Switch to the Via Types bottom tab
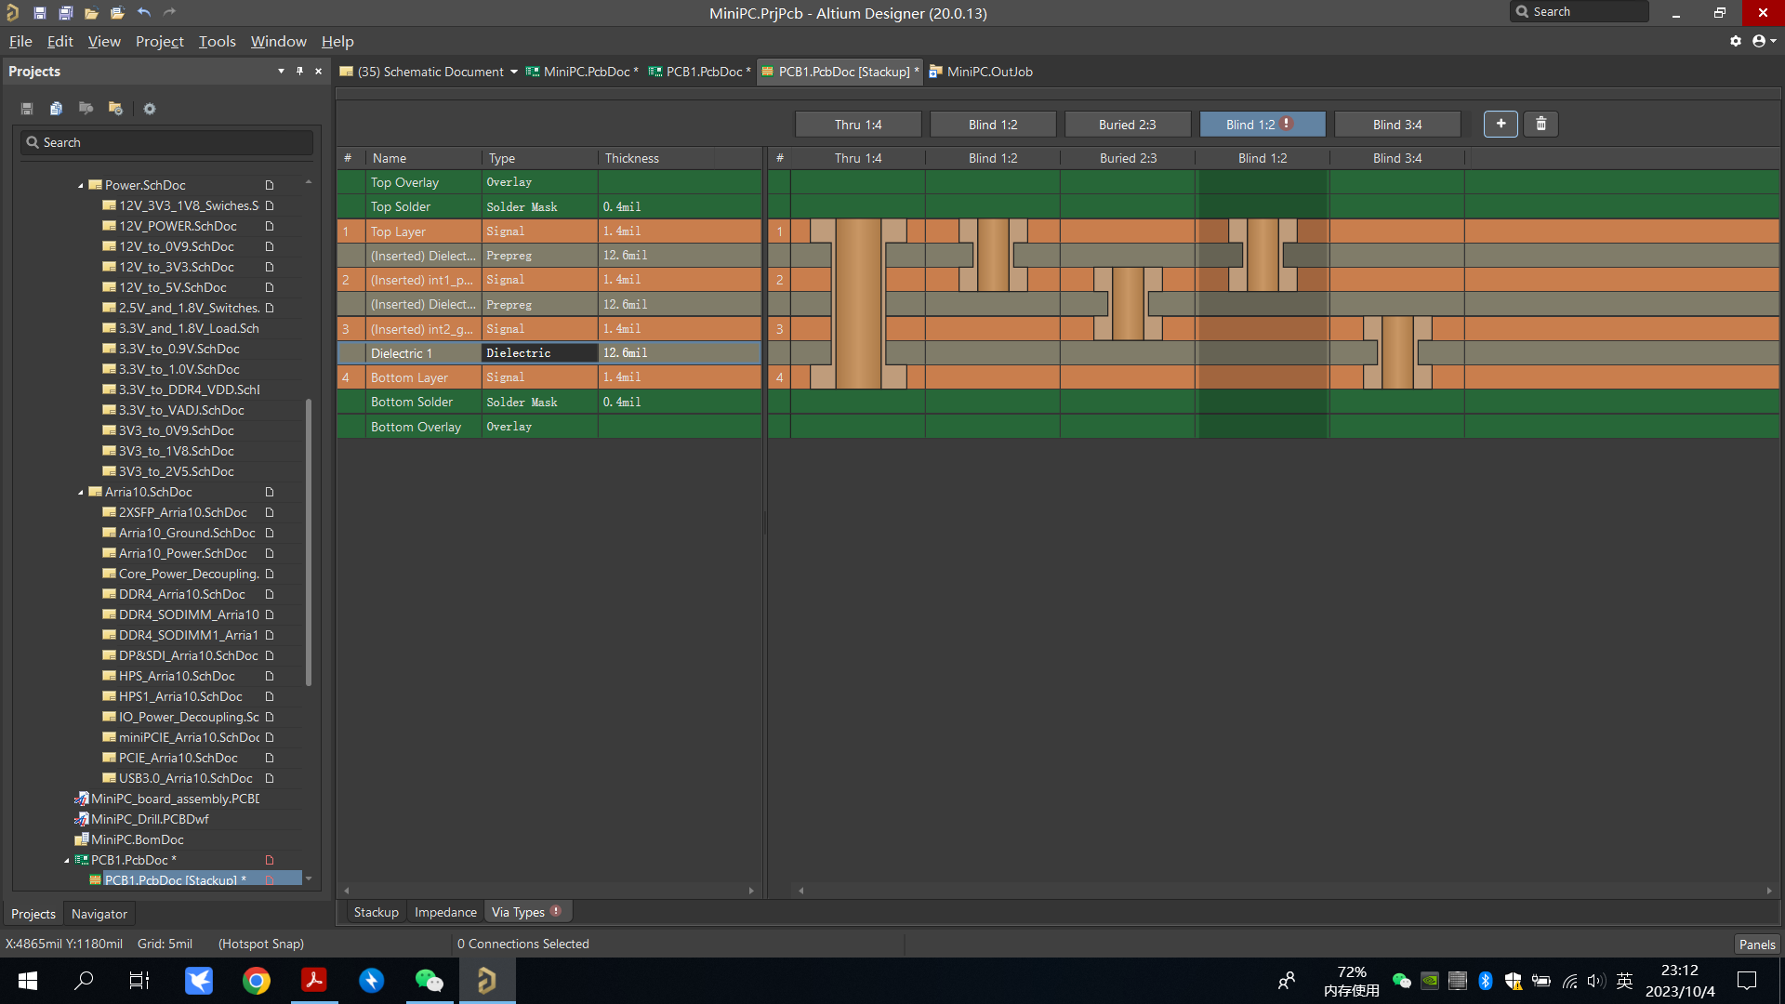This screenshot has width=1785, height=1004. 527,912
